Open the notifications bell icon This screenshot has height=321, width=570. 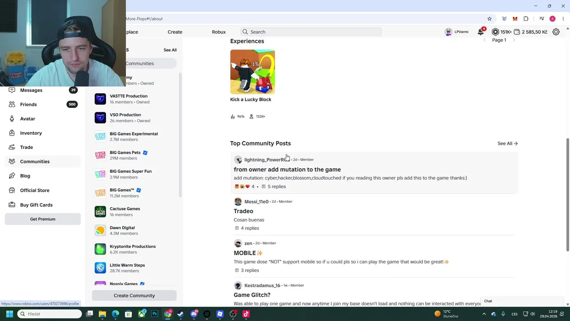click(x=480, y=32)
